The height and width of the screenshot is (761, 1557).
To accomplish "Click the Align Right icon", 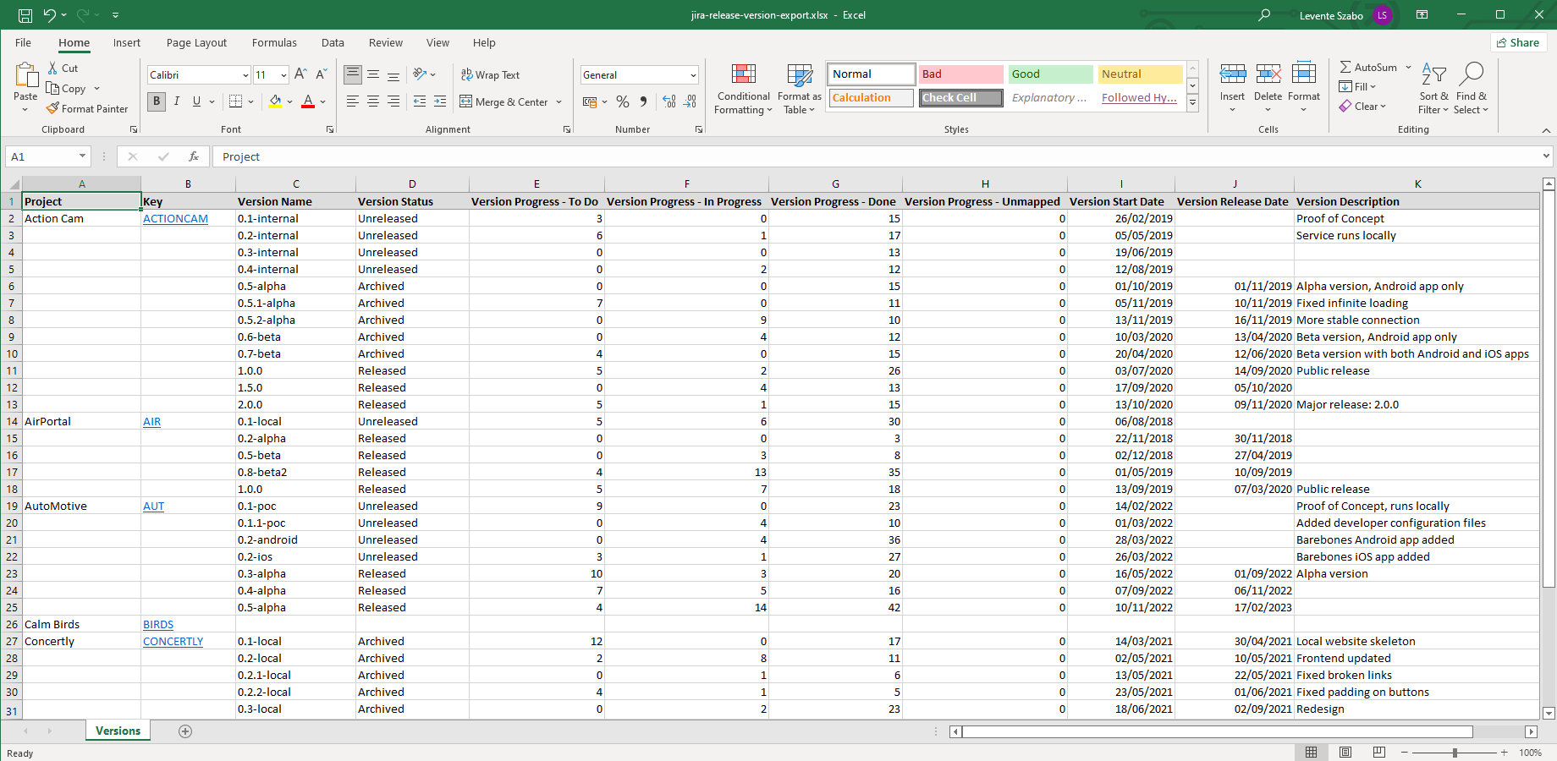I will tap(393, 101).
